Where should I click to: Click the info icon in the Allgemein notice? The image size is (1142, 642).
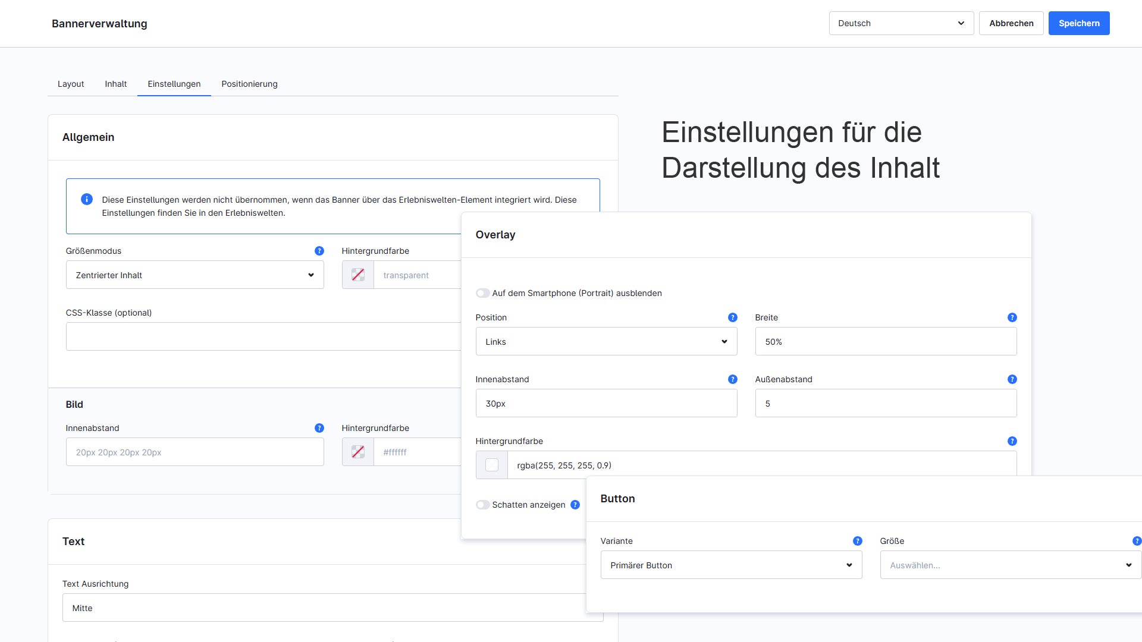tap(87, 199)
